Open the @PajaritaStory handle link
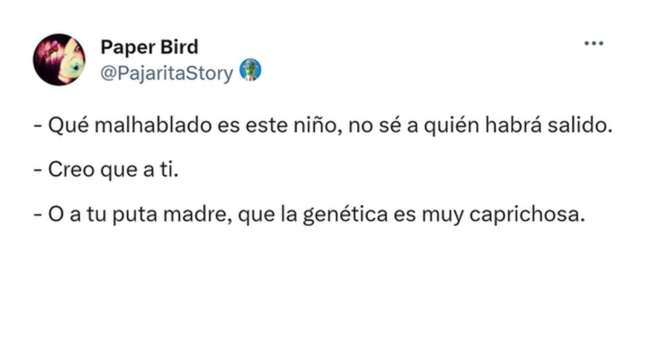Image resolution: width=652 pixels, height=341 pixels. click(x=166, y=73)
